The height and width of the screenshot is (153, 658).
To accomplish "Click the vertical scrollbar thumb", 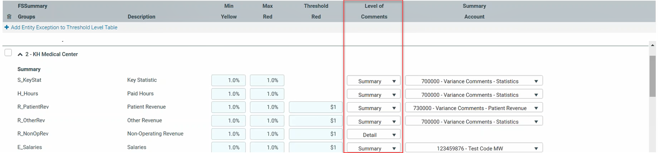I will click(652, 76).
